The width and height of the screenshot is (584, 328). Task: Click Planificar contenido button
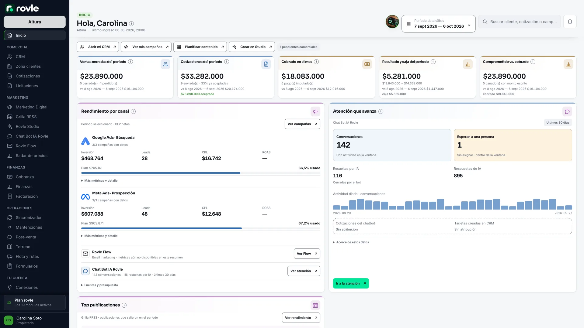(200, 47)
